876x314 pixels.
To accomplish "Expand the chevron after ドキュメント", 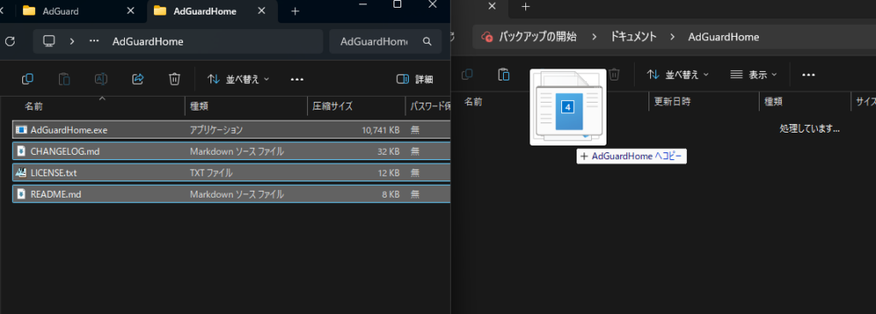I will 672,38.
